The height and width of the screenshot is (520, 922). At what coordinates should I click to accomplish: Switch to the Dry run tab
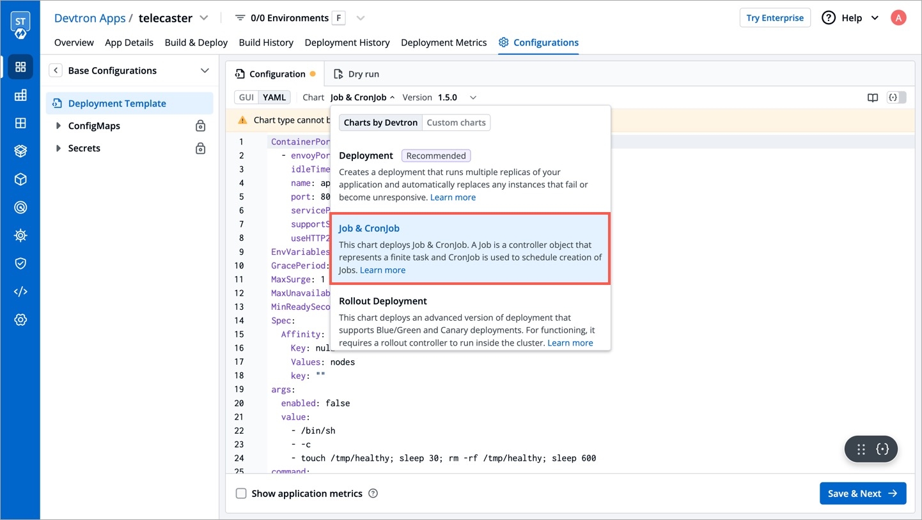(x=356, y=74)
